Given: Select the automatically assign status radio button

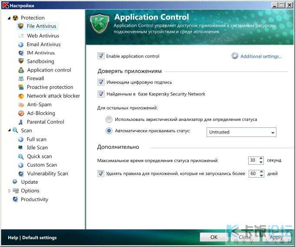Looking at the screenshot, I should 109,131.
